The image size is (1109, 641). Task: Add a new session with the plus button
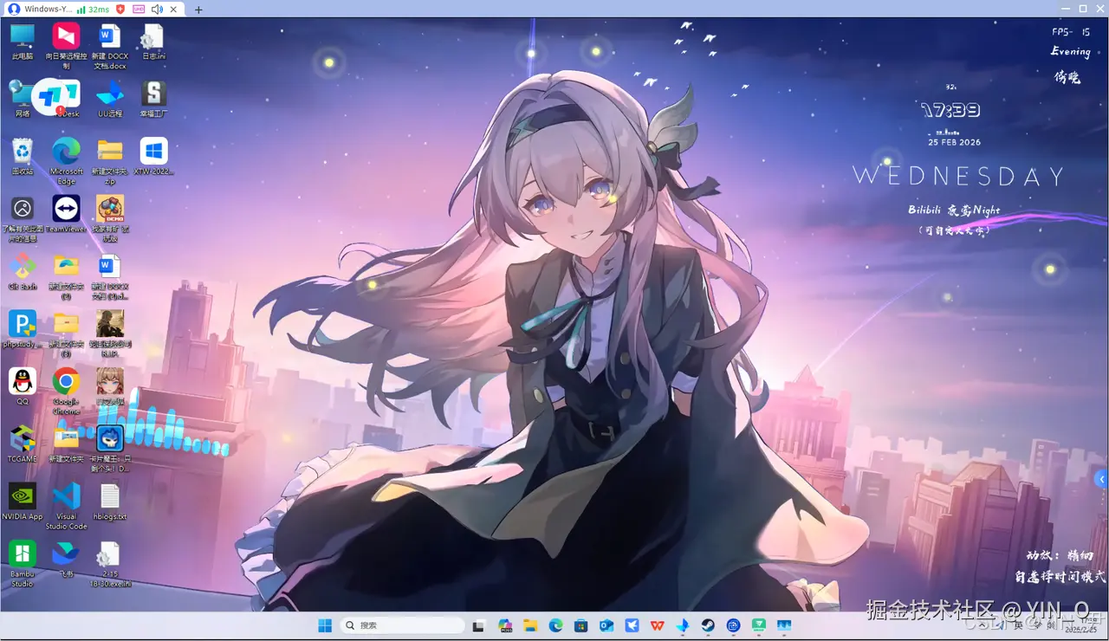click(x=198, y=10)
